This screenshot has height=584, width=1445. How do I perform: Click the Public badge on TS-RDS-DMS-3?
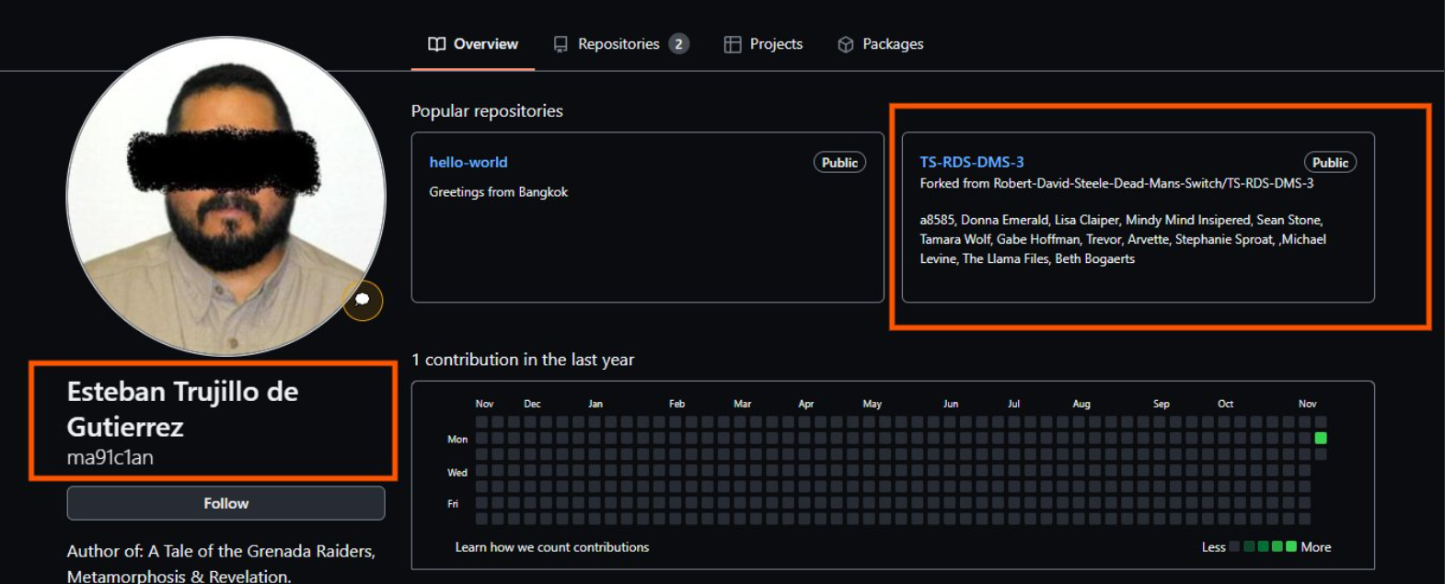click(x=1330, y=163)
